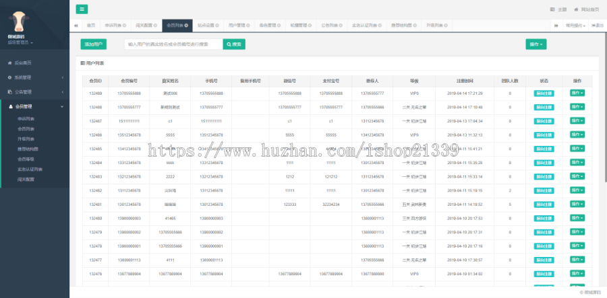The width and height of the screenshot is (607, 298).
Task: Open 操作 dropdown for member 132482
Action: click(577, 190)
